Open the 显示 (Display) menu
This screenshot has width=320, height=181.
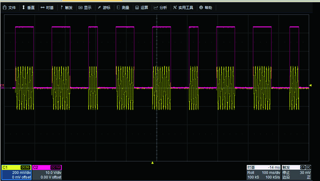coord(85,7)
